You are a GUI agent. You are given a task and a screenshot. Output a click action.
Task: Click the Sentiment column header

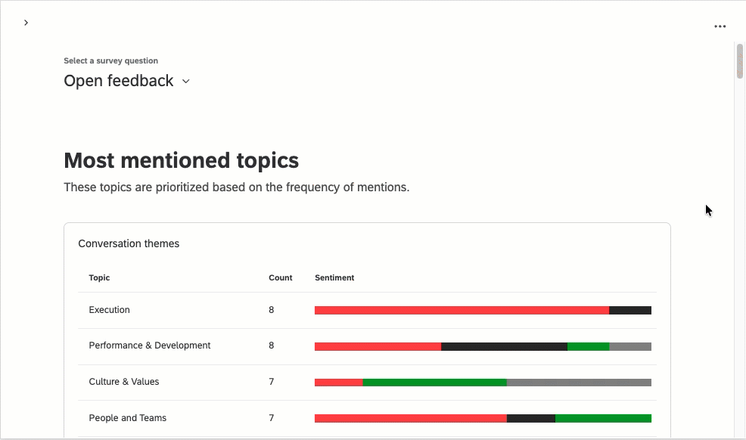[x=334, y=277]
